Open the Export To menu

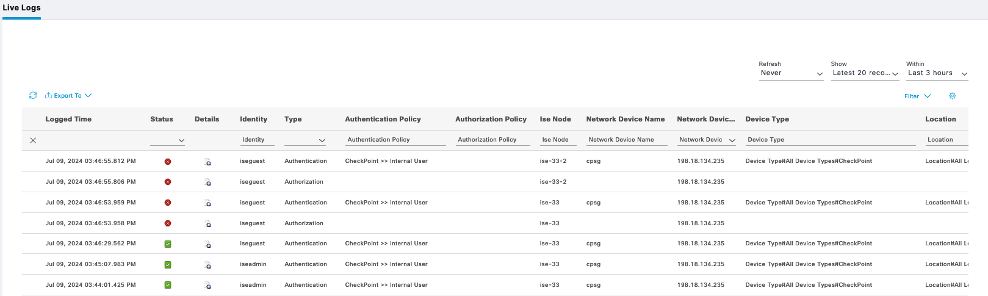(x=68, y=96)
